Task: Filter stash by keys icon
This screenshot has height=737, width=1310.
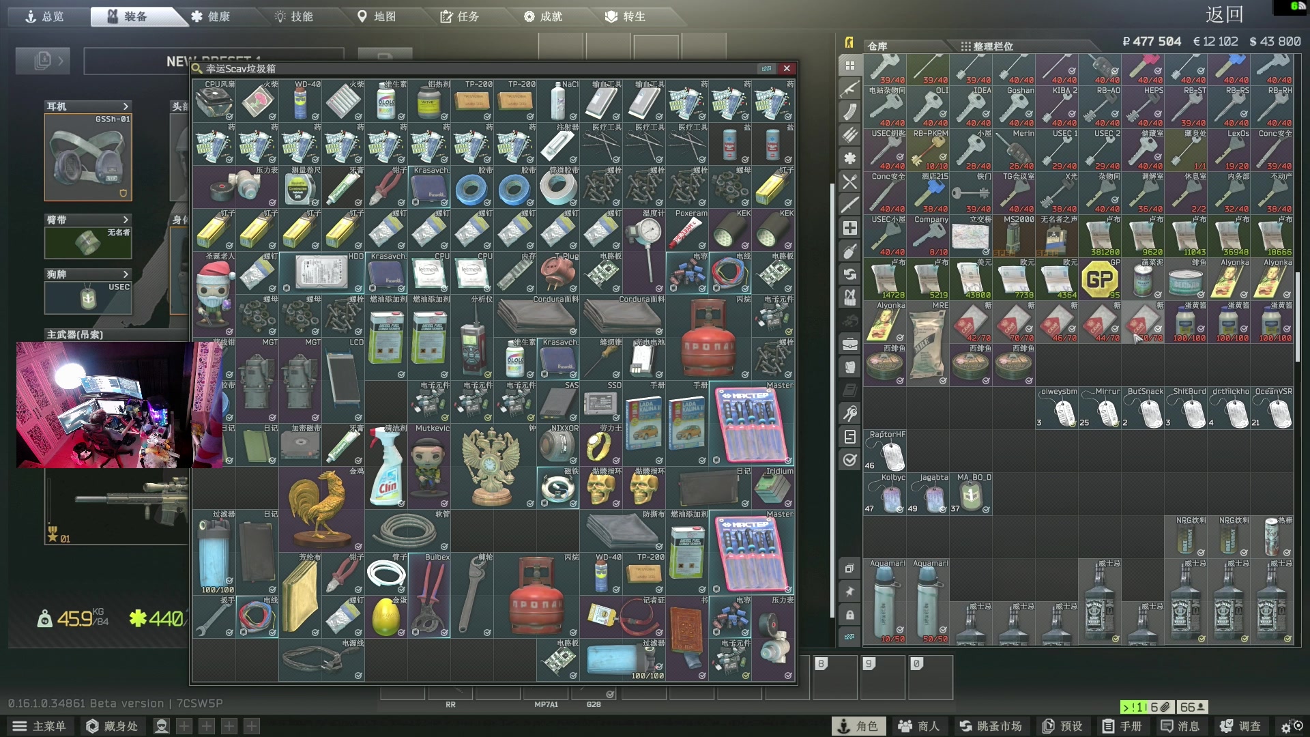Action: (x=849, y=414)
